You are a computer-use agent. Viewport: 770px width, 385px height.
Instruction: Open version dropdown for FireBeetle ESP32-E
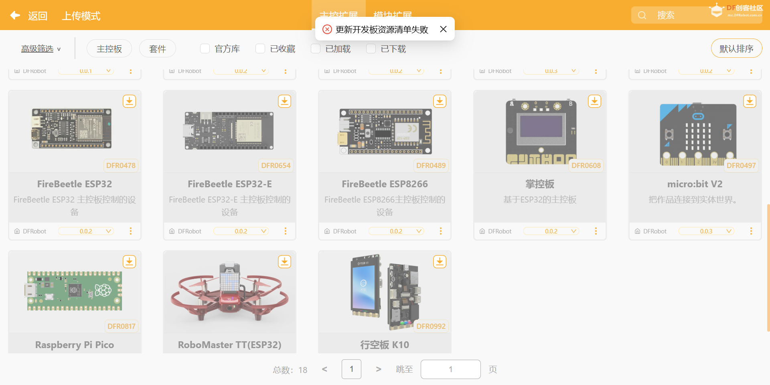coord(241,231)
